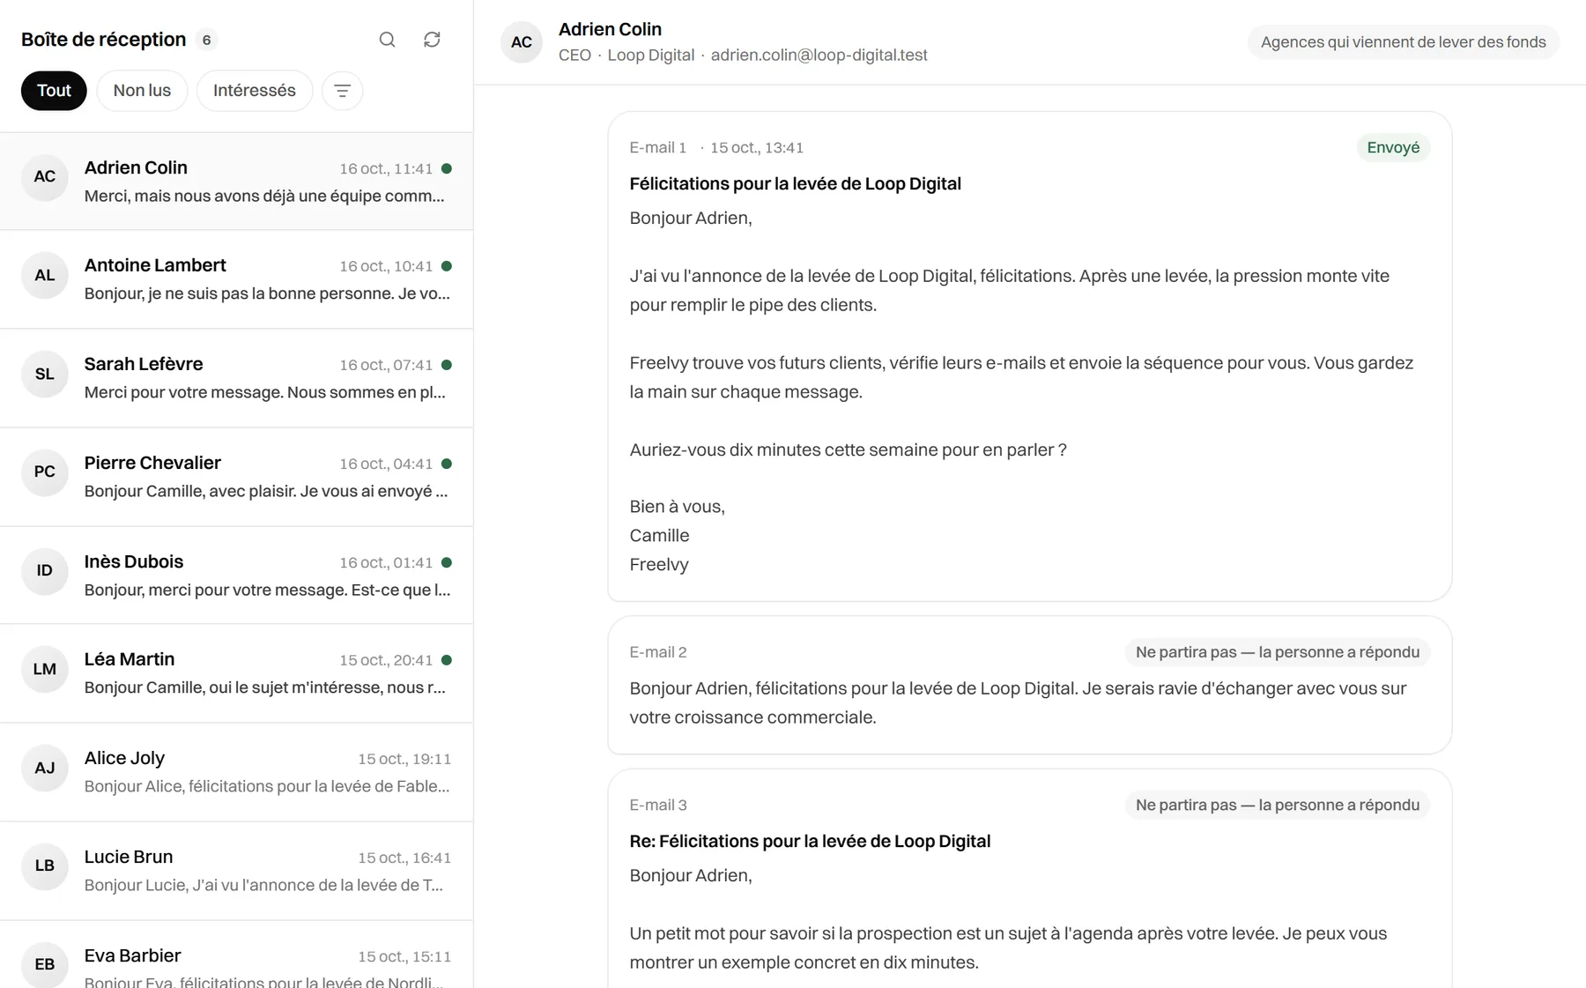Click the AC avatar in conversation header
This screenshot has height=988, width=1586.
coord(522,42)
